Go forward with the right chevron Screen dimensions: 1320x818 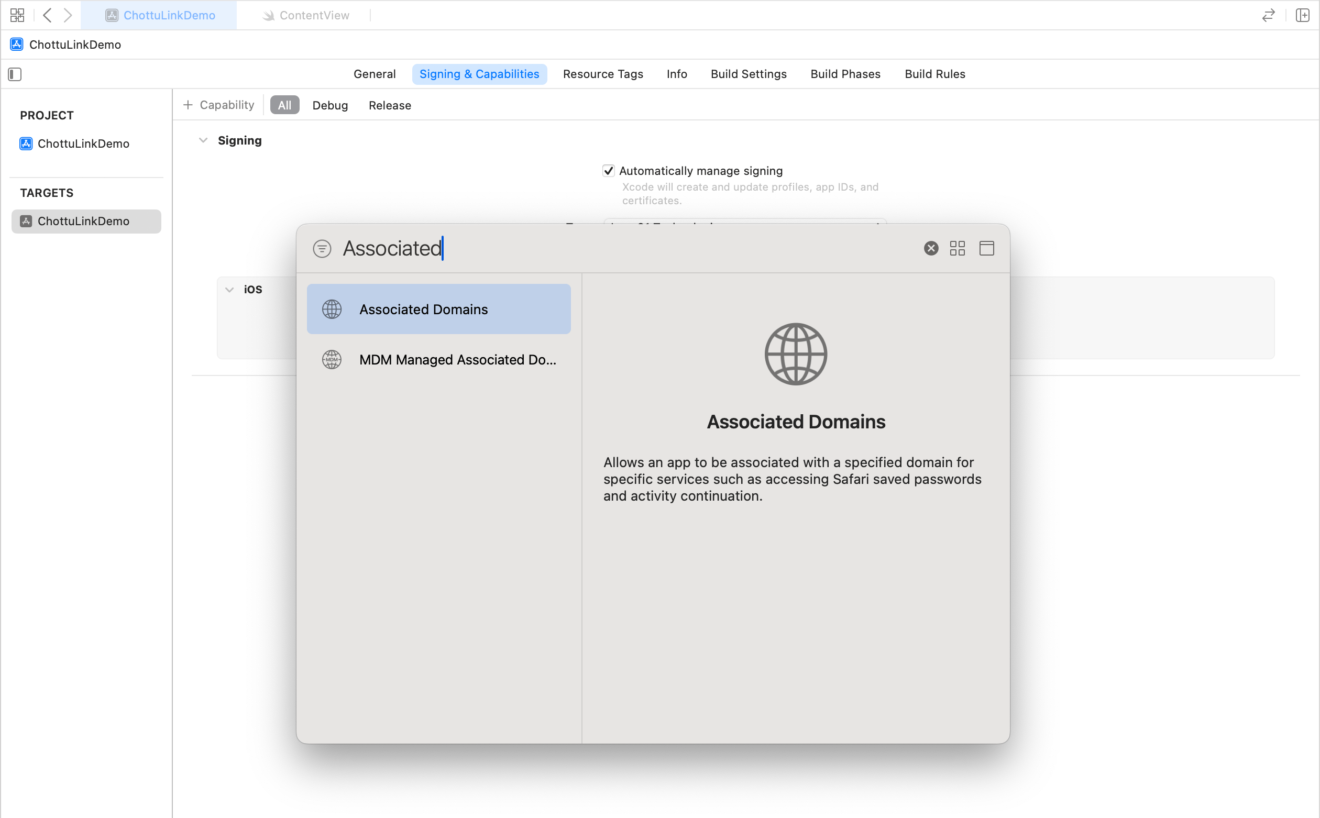(x=68, y=15)
